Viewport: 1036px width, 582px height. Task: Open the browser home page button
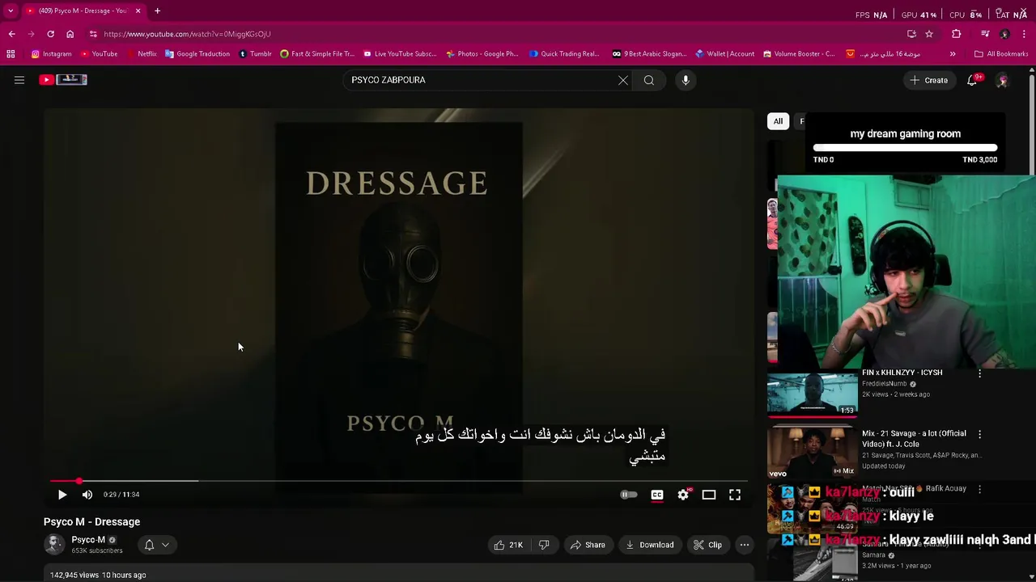point(70,34)
